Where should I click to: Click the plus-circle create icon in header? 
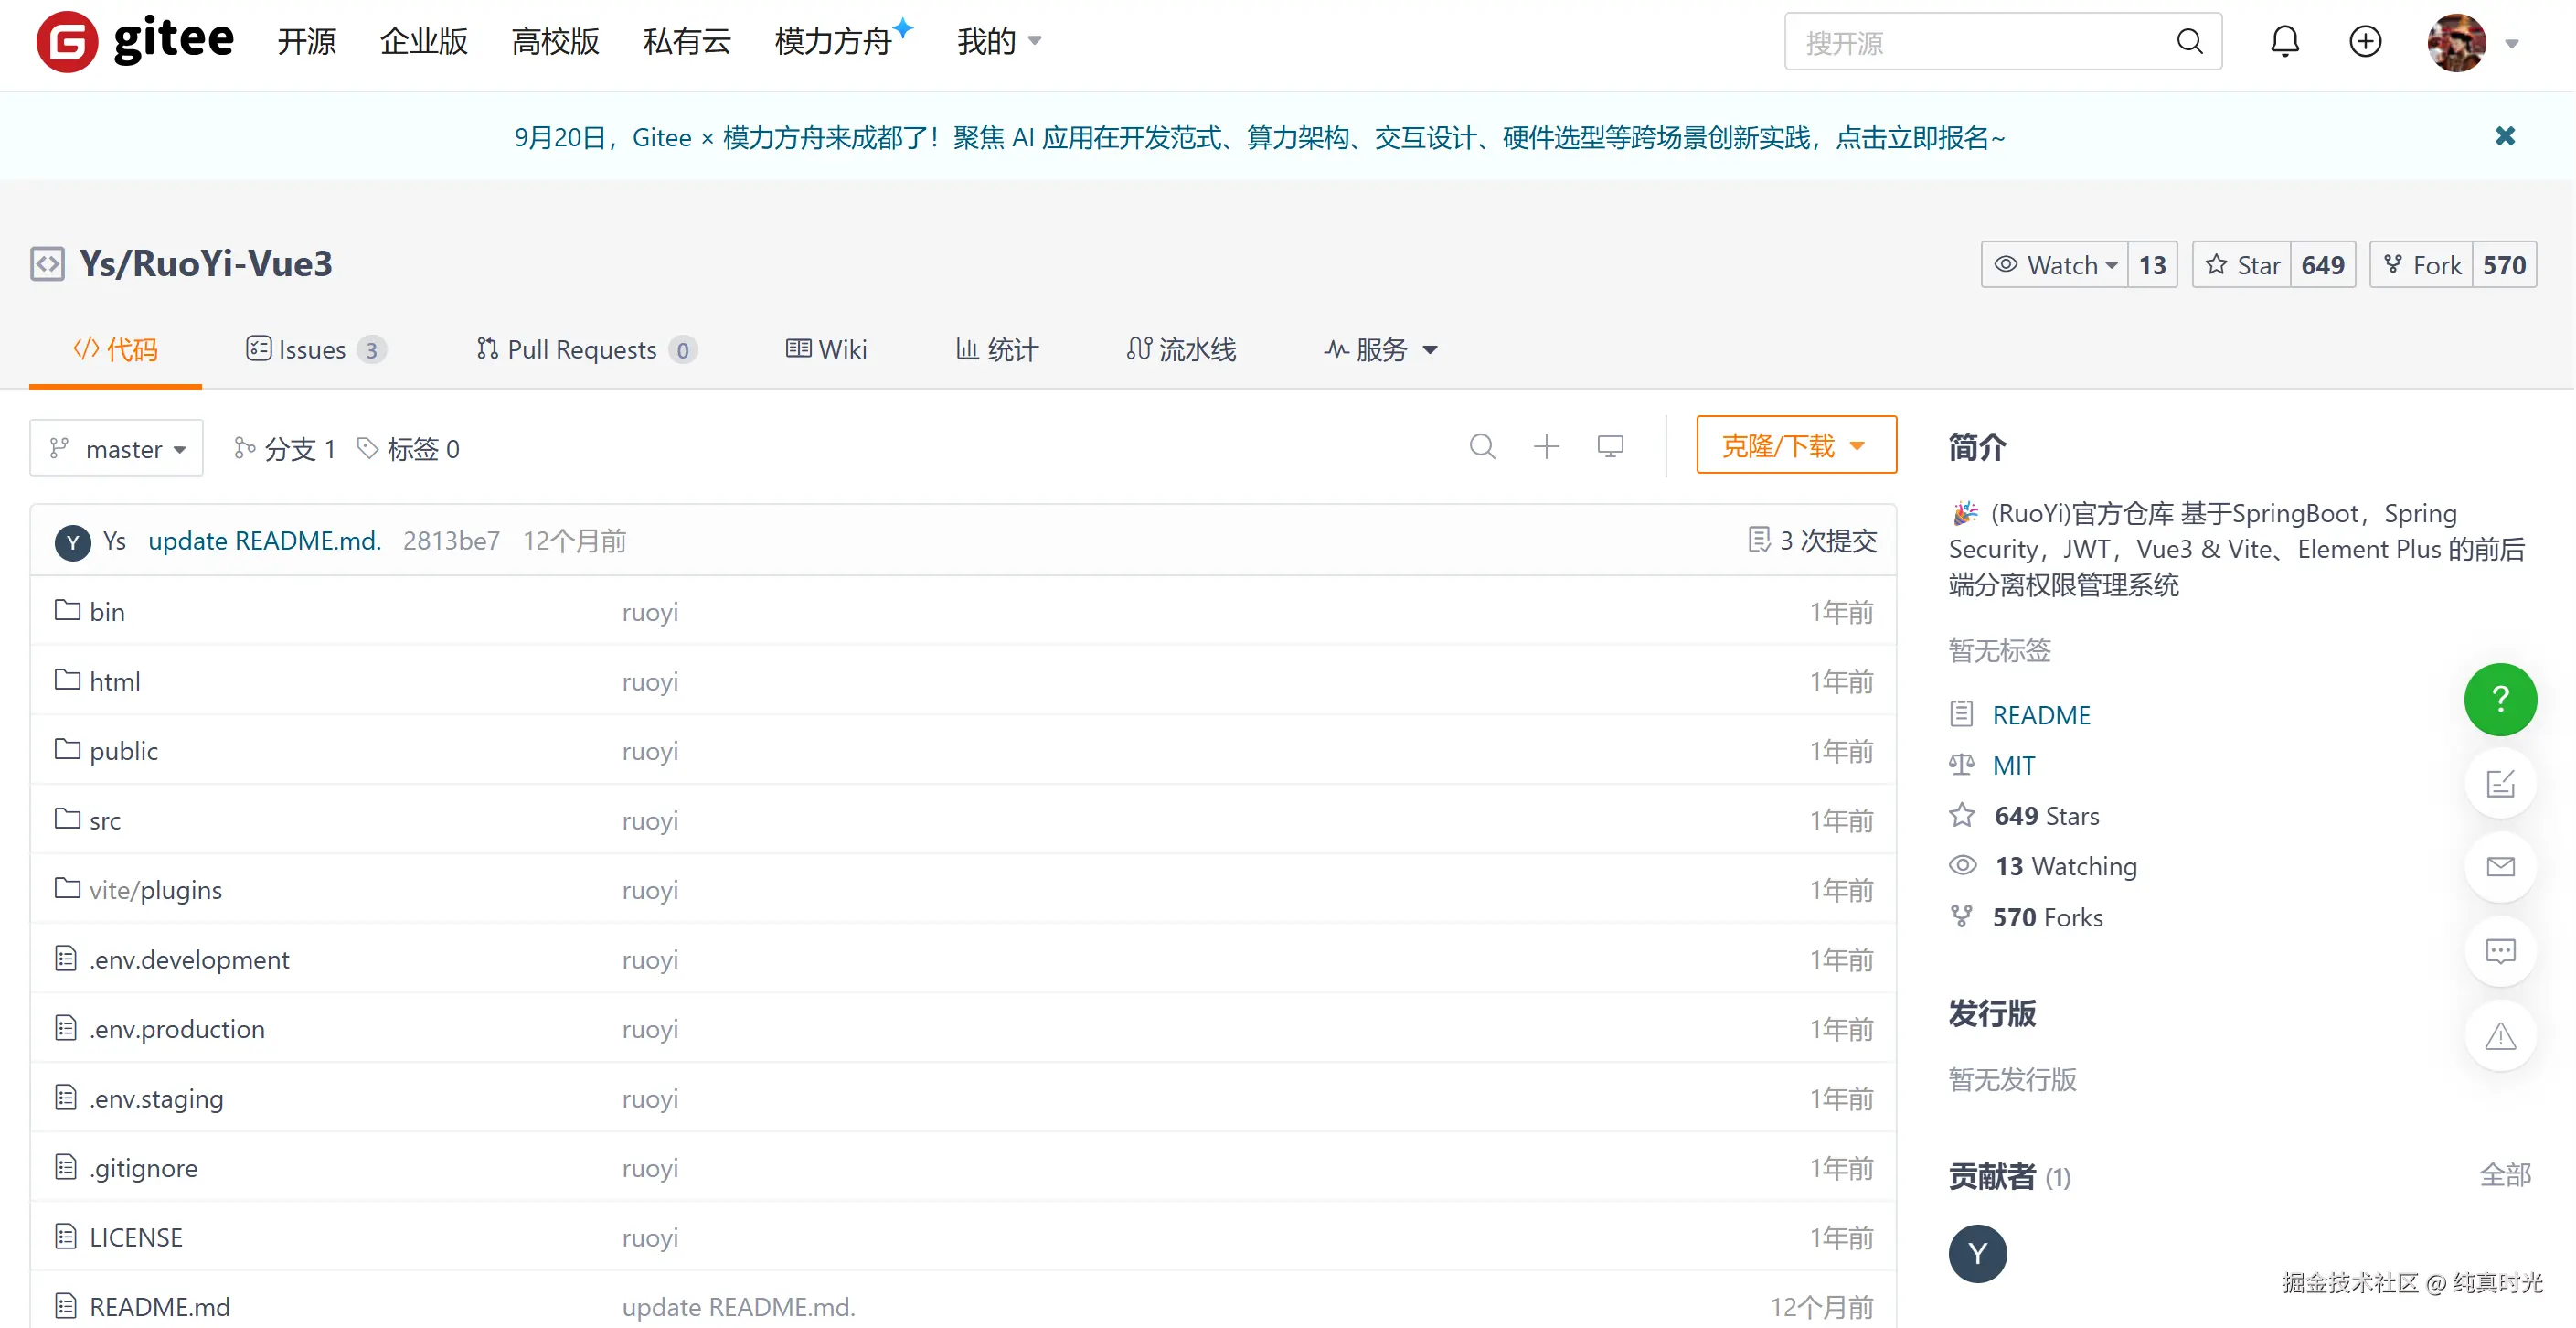click(2364, 41)
